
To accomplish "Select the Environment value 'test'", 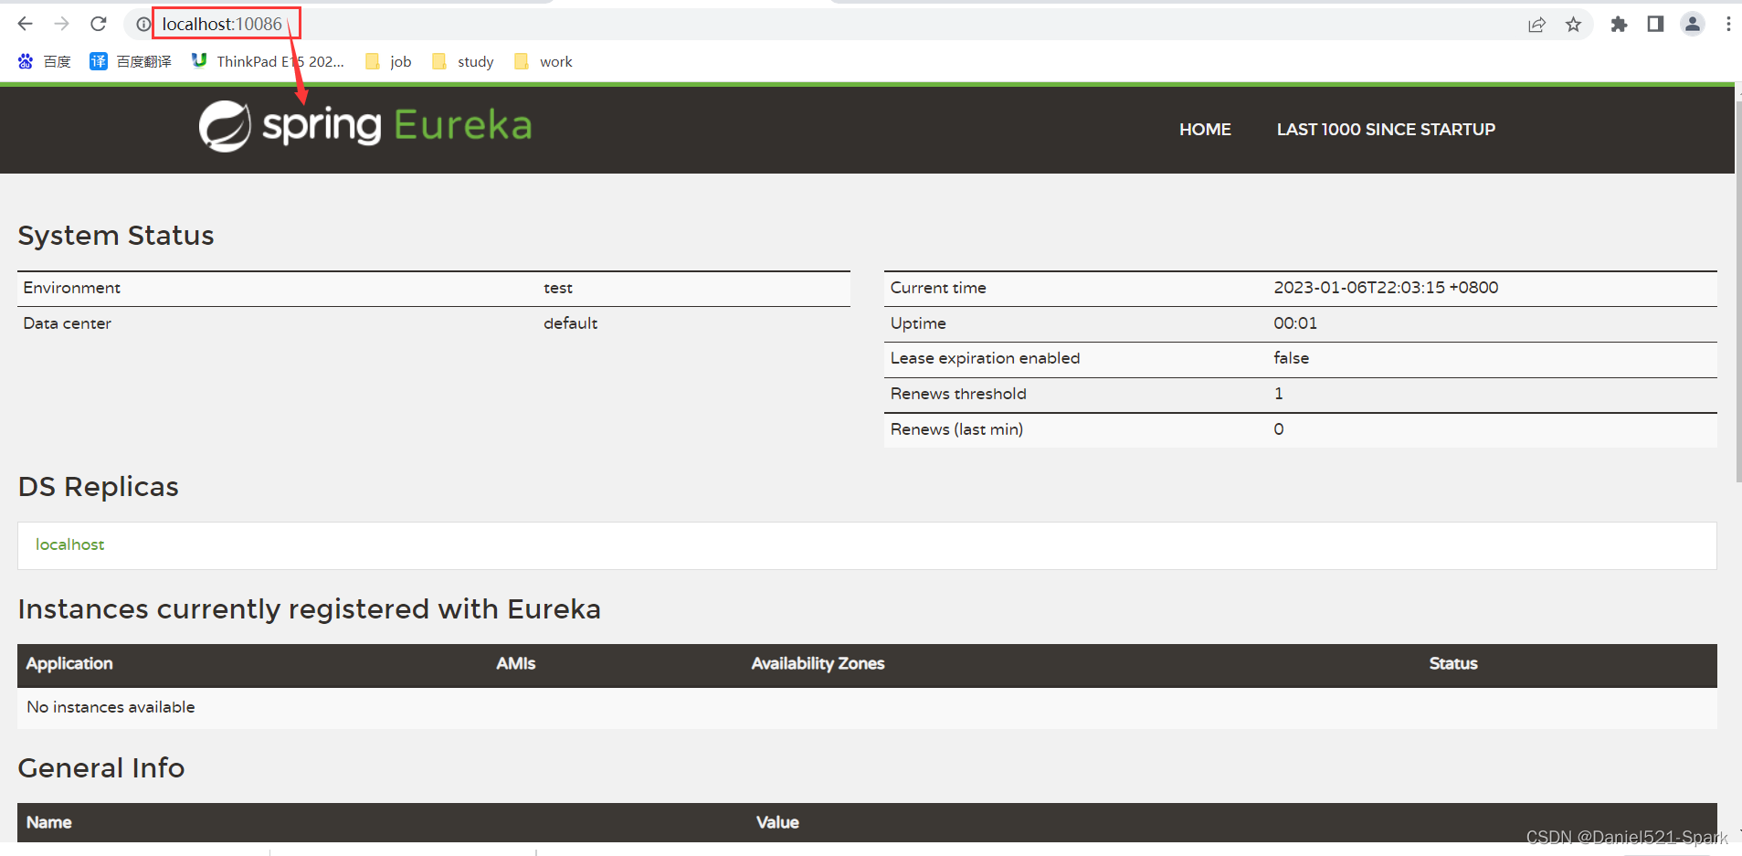I will pos(558,288).
